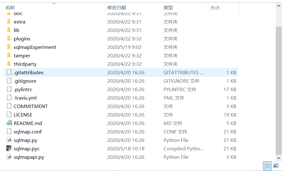The image size is (282, 171).
Task: Switch to details view layout button
Action: [x=267, y=166]
